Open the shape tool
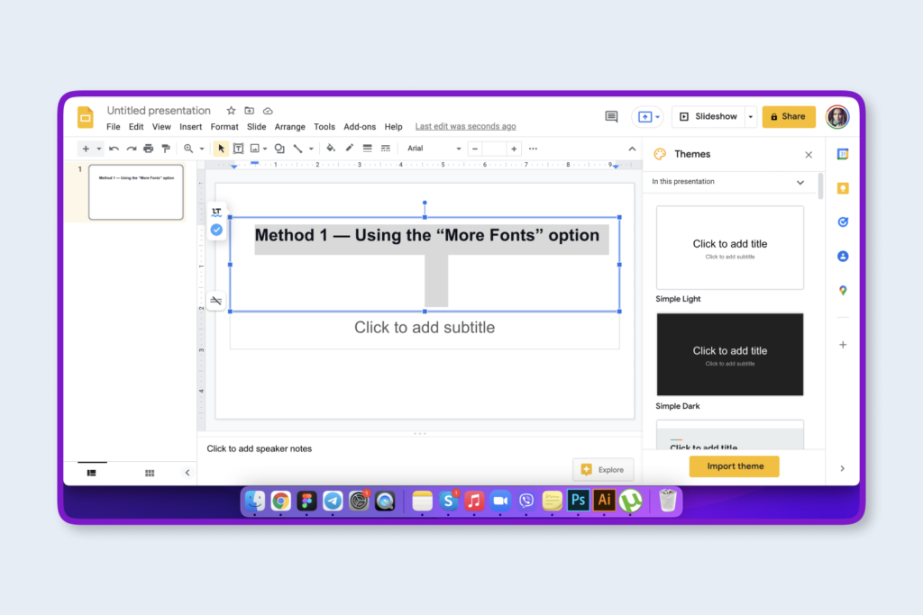This screenshot has height=615, width=923. pyautogui.click(x=279, y=149)
